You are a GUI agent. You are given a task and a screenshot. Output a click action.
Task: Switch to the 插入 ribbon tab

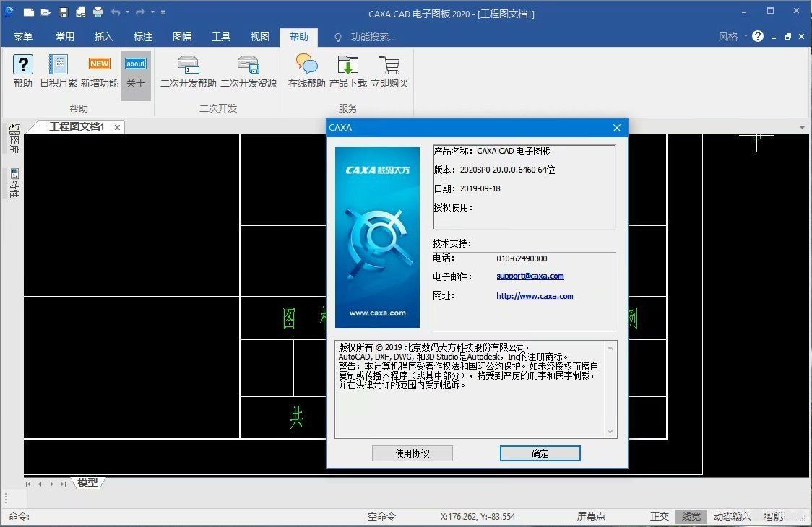(x=103, y=37)
